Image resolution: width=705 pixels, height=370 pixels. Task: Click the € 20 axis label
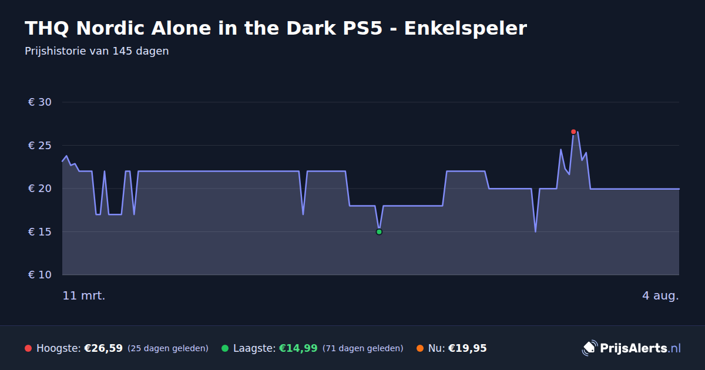(40, 189)
